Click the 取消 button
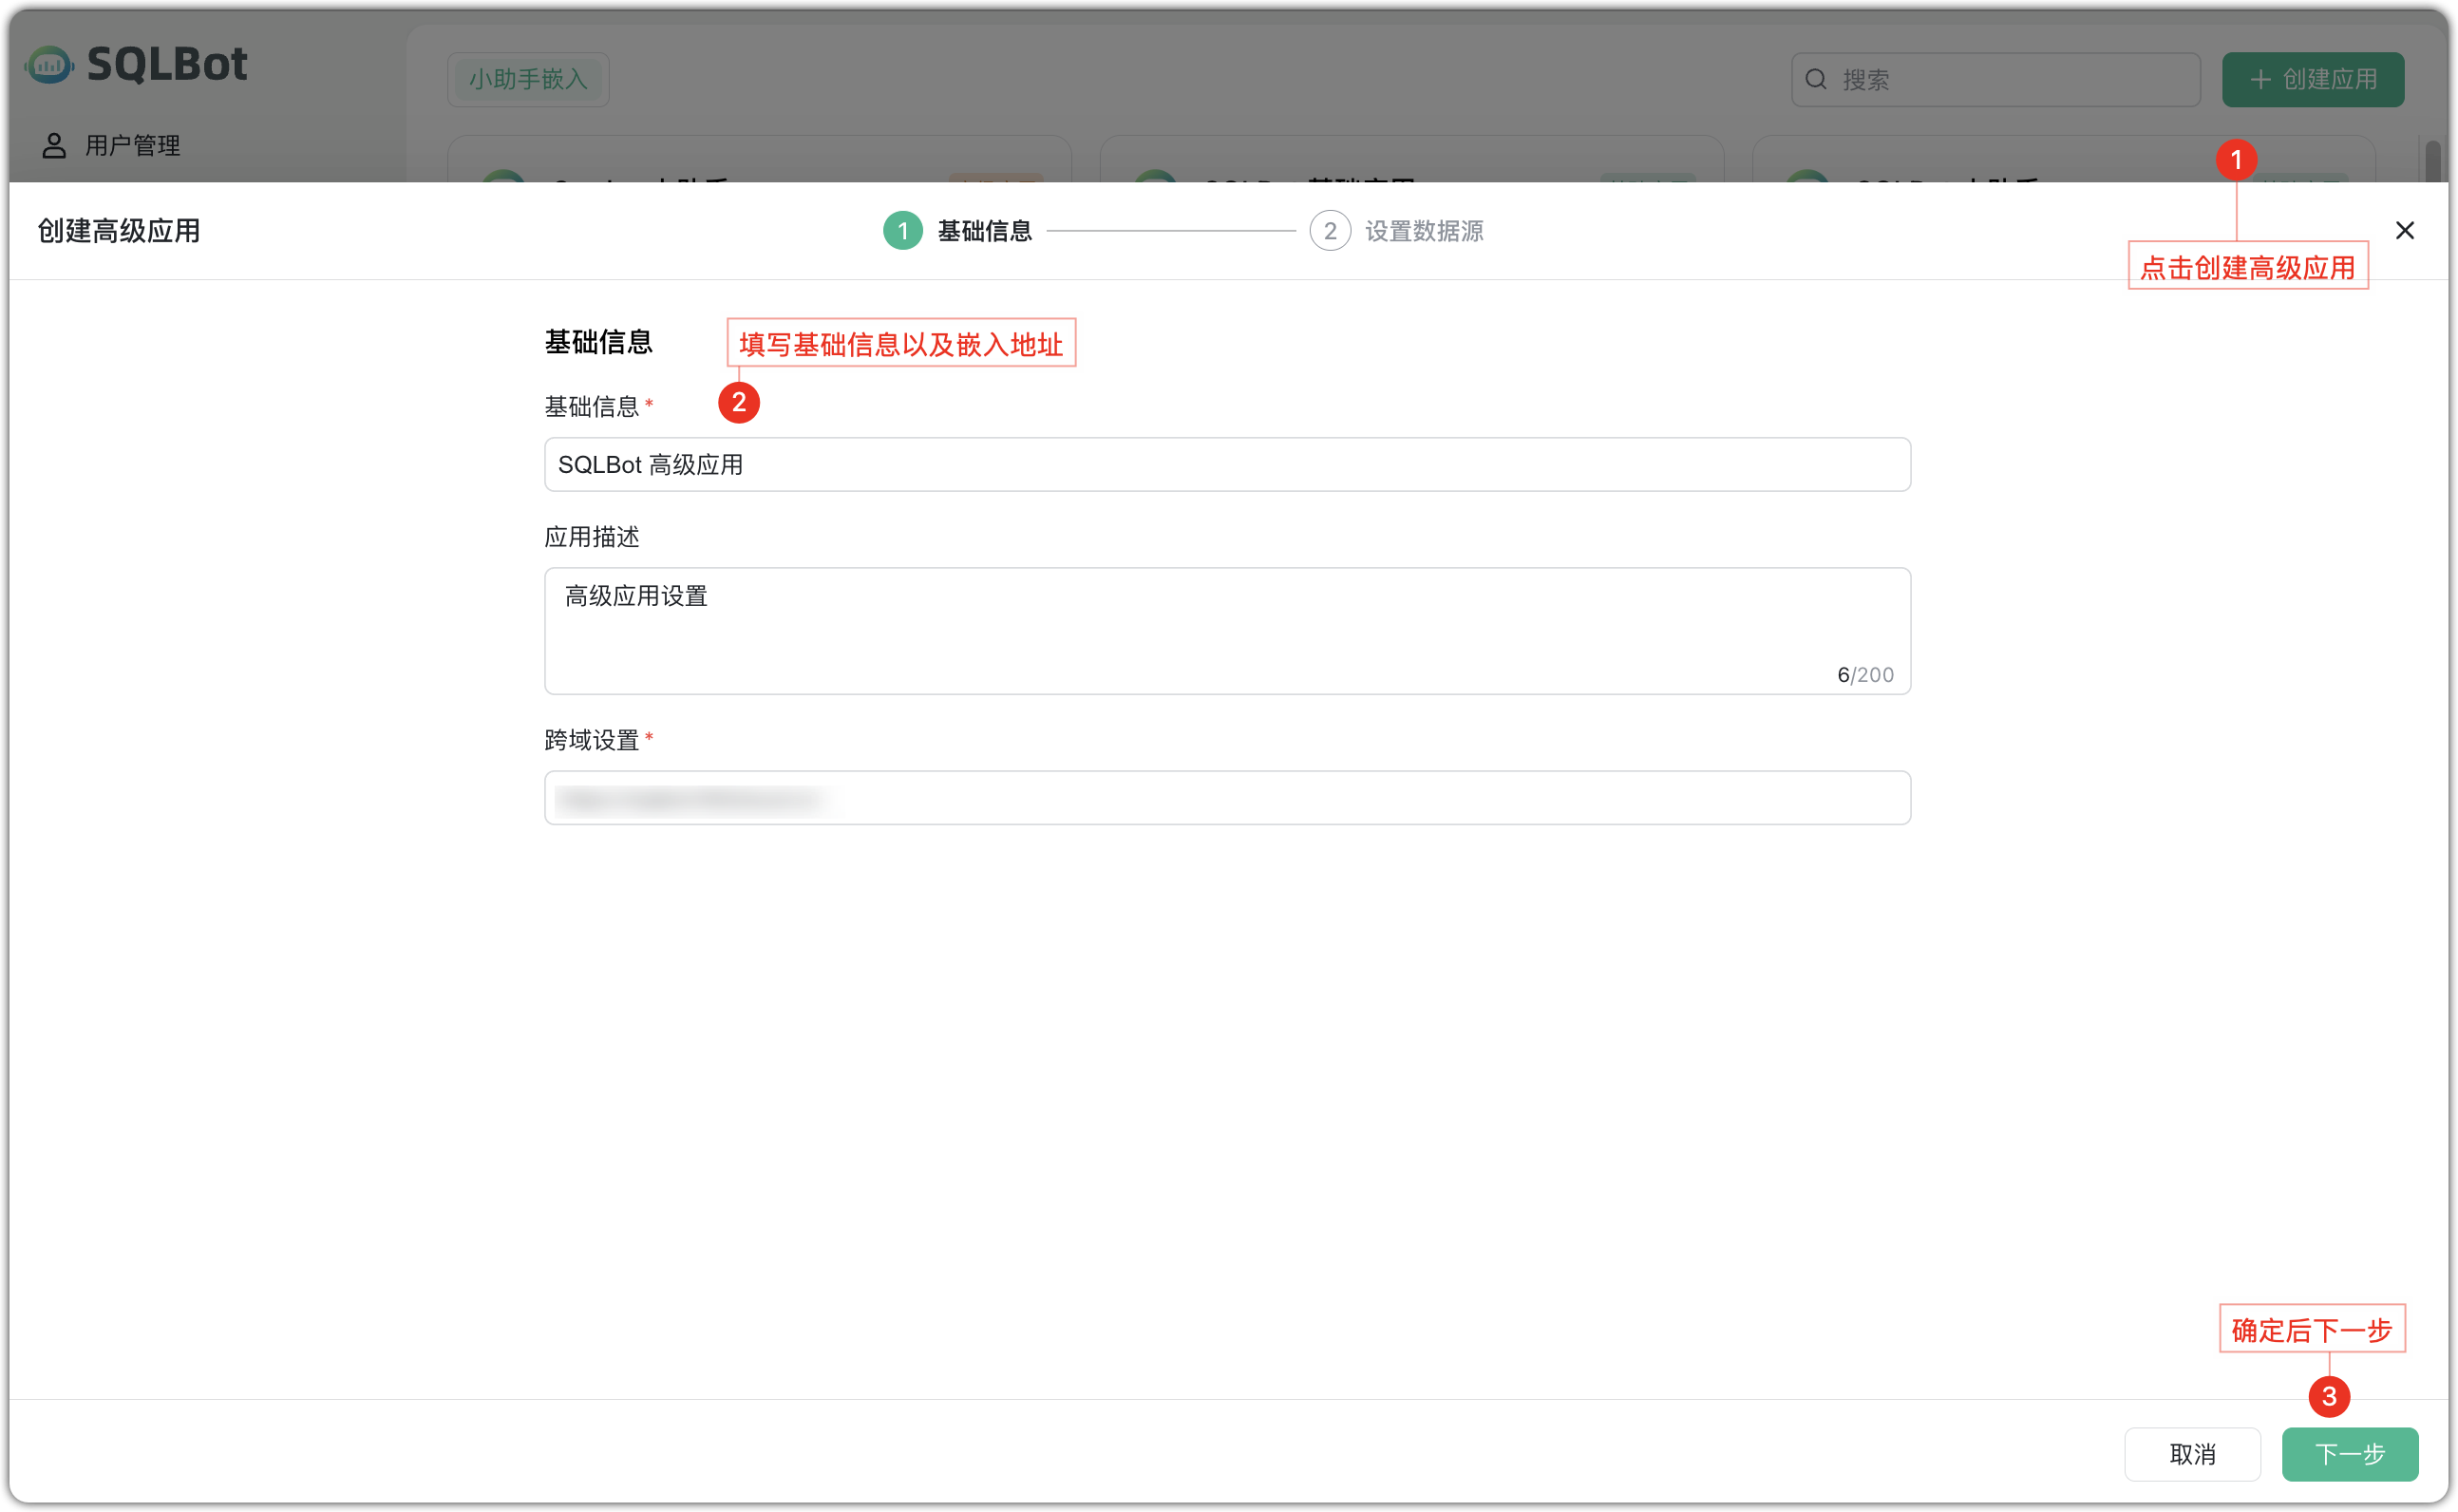Image resolution: width=2458 pixels, height=1512 pixels. (x=2192, y=1454)
